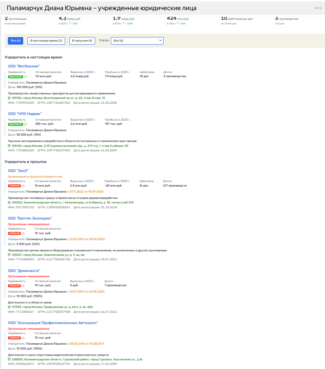Viewport: 325px width, 369px height.
Task: Click Балтик Эколоджи share "5 000 руб. (50%)"
Action: (x=28, y=244)
